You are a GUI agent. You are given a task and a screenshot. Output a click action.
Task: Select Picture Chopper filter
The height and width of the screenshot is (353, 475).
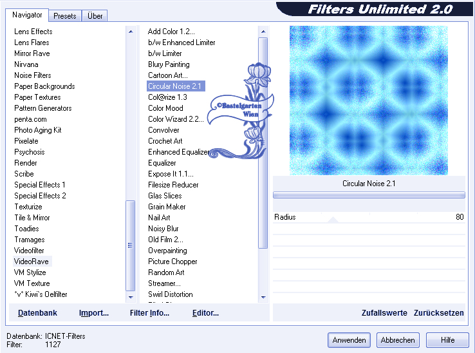point(172,262)
